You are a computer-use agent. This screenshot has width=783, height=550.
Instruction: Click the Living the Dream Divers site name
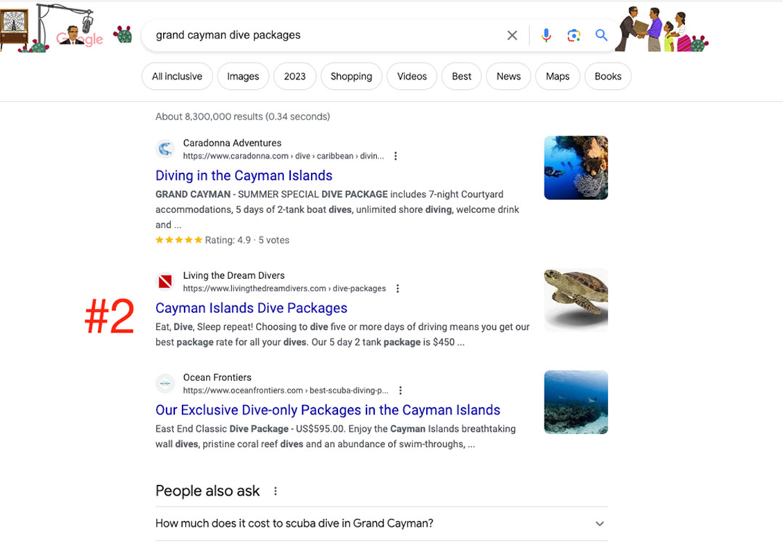233,275
